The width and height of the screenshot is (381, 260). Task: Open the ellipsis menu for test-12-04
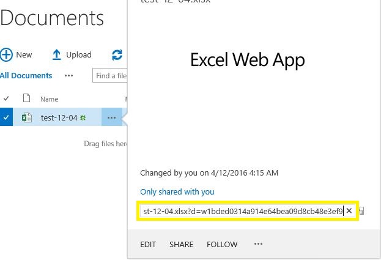click(x=111, y=117)
